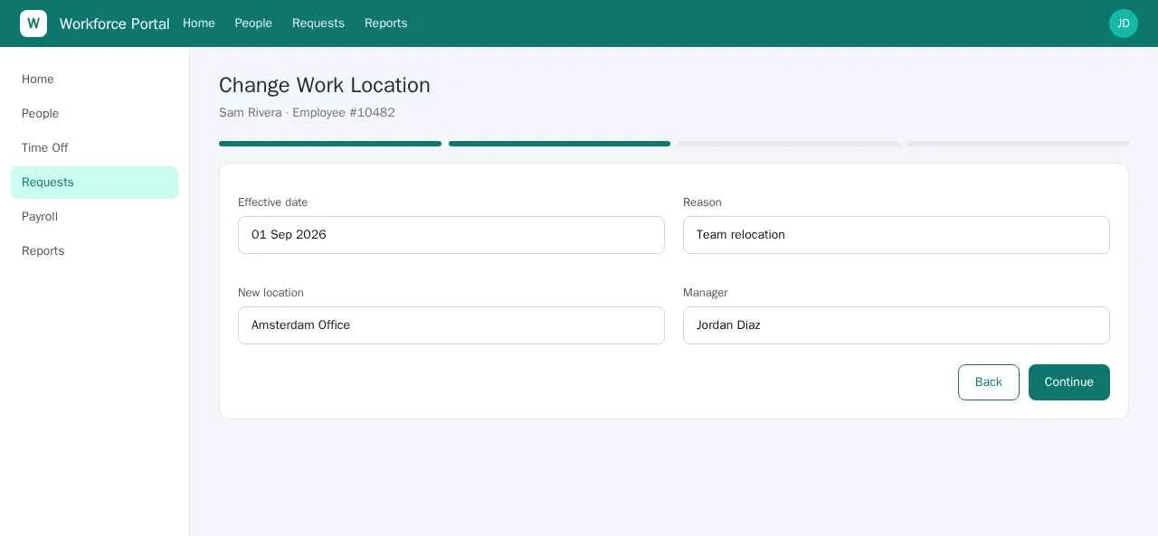Open Home in the top navigation bar
The width and height of the screenshot is (1158, 536).
click(199, 24)
